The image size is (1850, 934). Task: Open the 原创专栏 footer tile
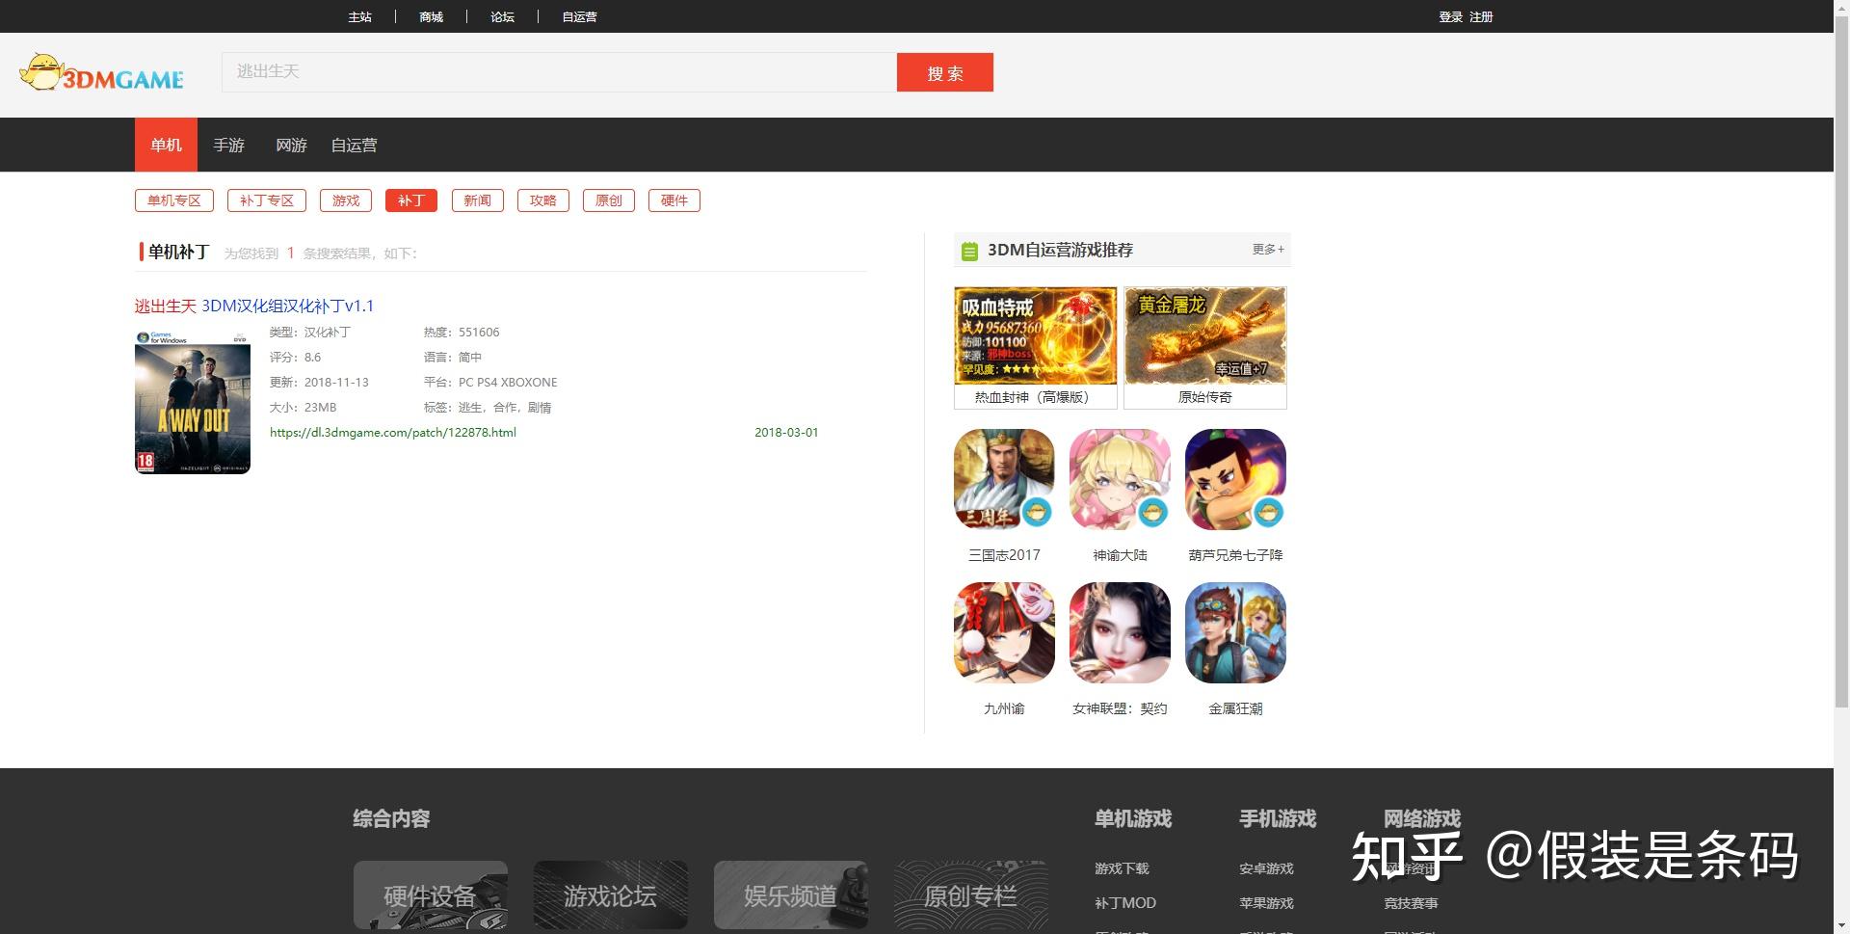point(971,895)
